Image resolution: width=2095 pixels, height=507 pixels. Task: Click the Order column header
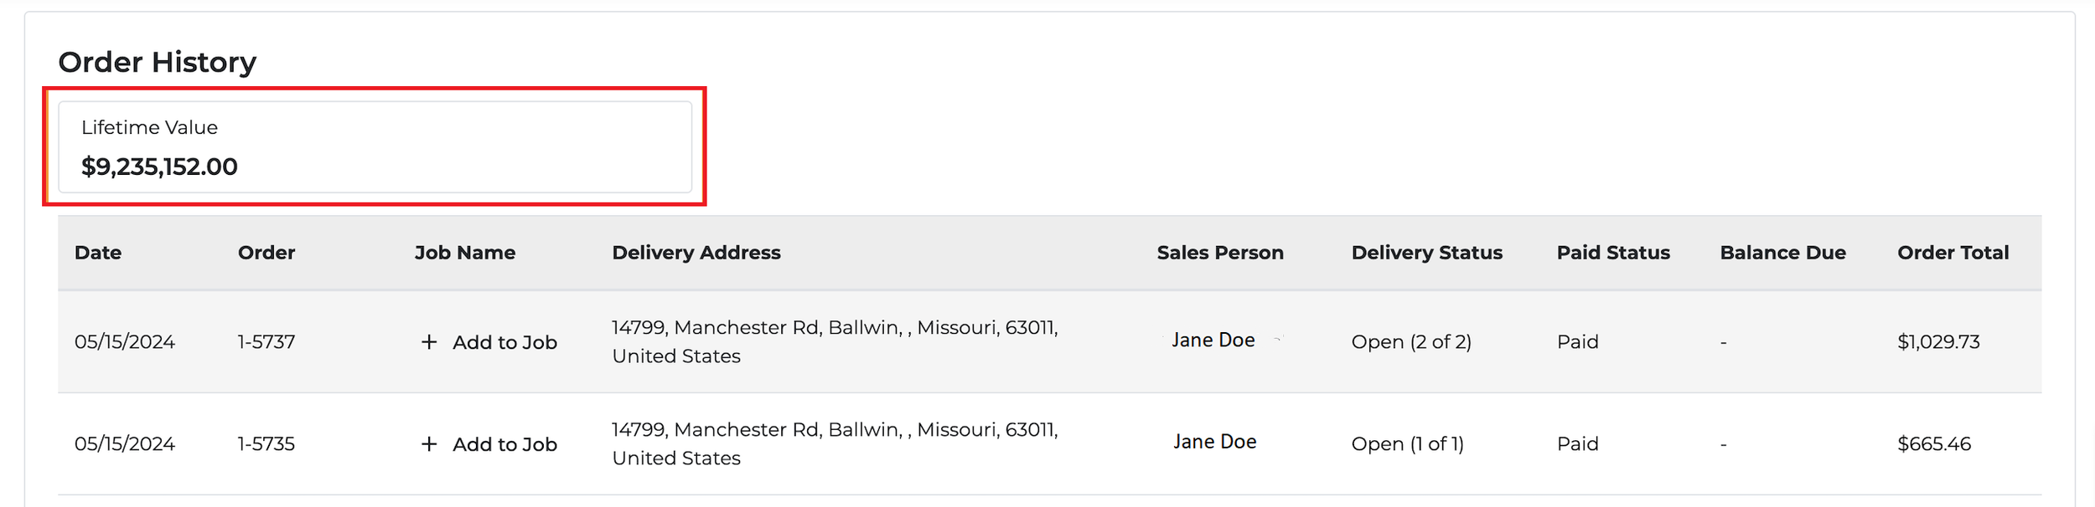[266, 253]
